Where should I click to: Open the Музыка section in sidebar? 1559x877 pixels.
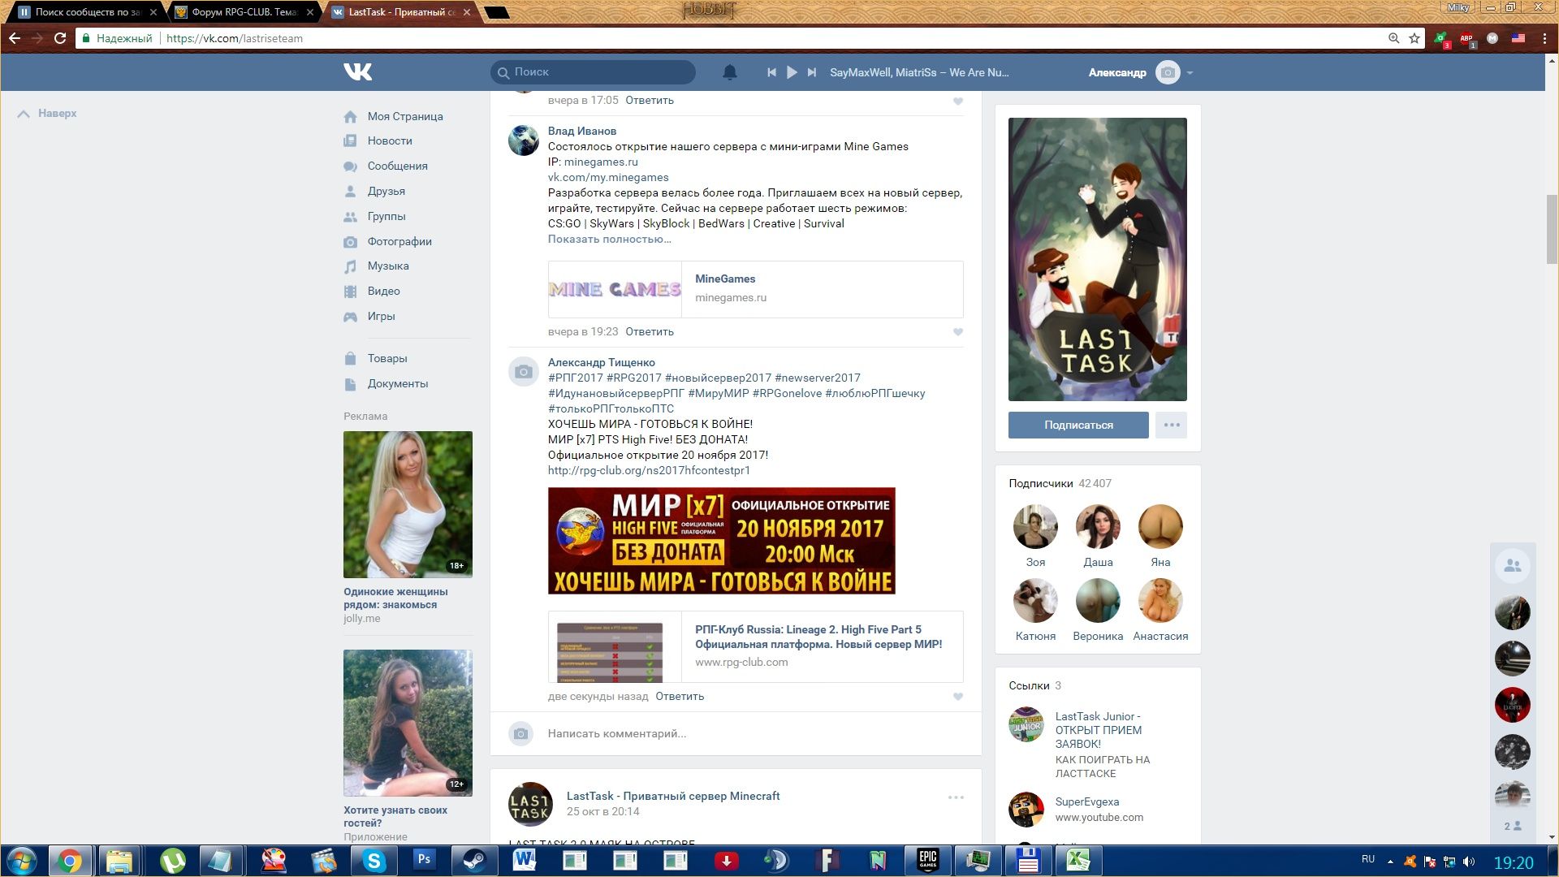point(387,266)
